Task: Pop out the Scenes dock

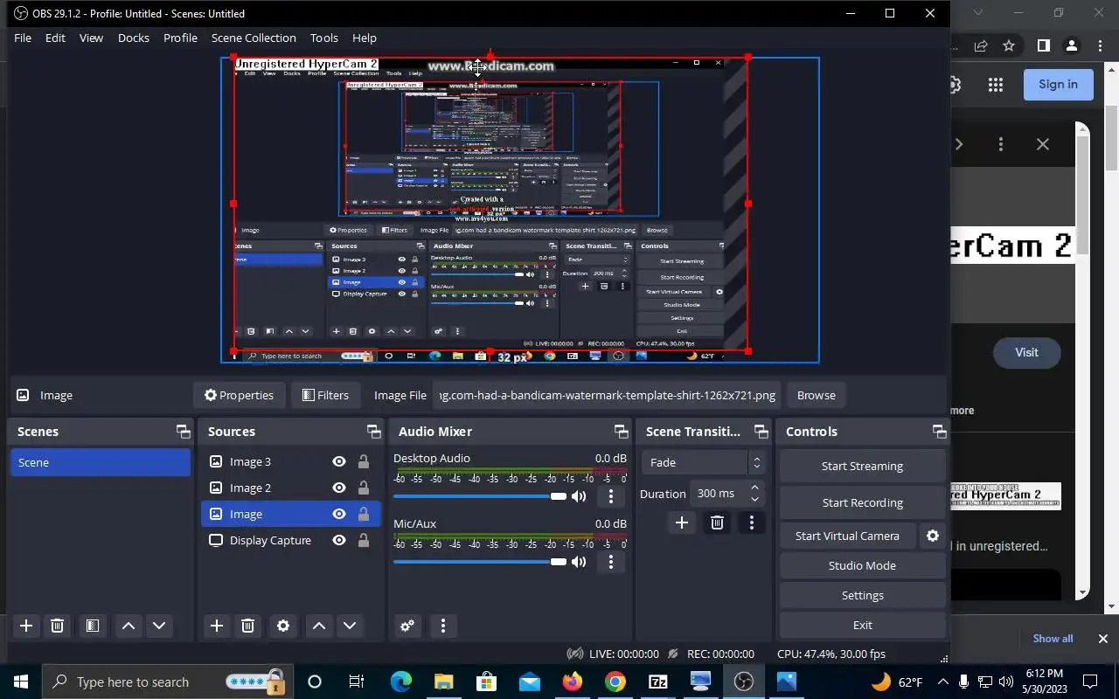Action: (183, 432)
